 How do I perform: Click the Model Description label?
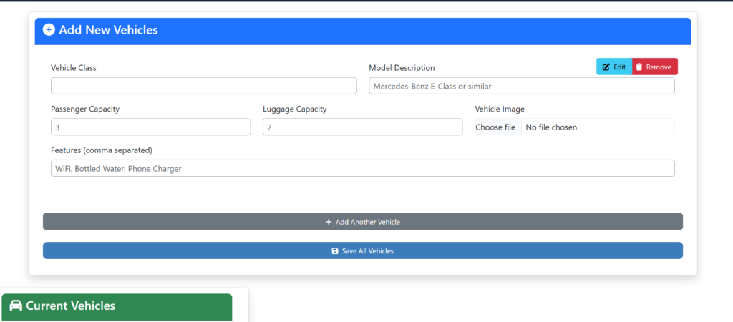point(402,68)
